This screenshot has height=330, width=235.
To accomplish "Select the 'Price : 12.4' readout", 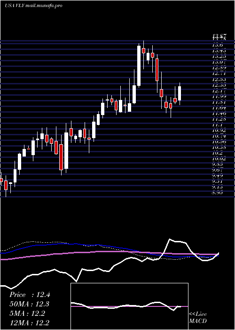I will 30,295.
